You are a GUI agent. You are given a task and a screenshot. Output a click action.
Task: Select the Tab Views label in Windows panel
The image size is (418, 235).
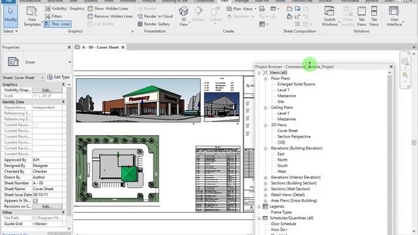point(361,22)
